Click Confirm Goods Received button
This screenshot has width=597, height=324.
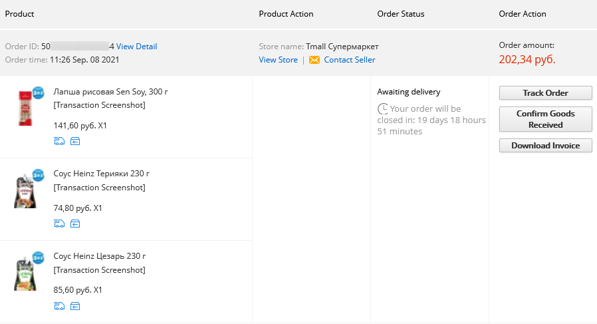point(546,119)
